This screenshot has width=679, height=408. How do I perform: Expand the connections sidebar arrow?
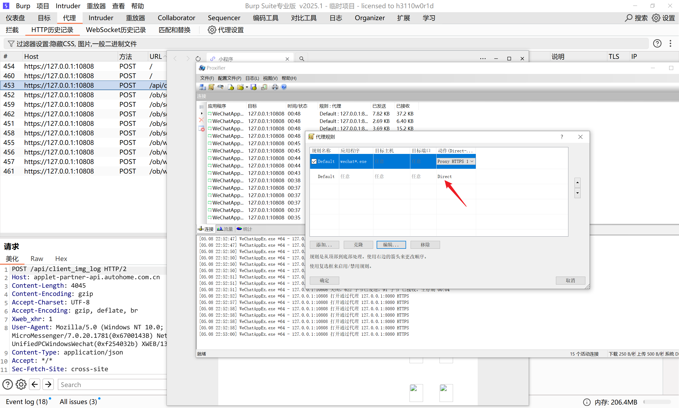point(202,113)
